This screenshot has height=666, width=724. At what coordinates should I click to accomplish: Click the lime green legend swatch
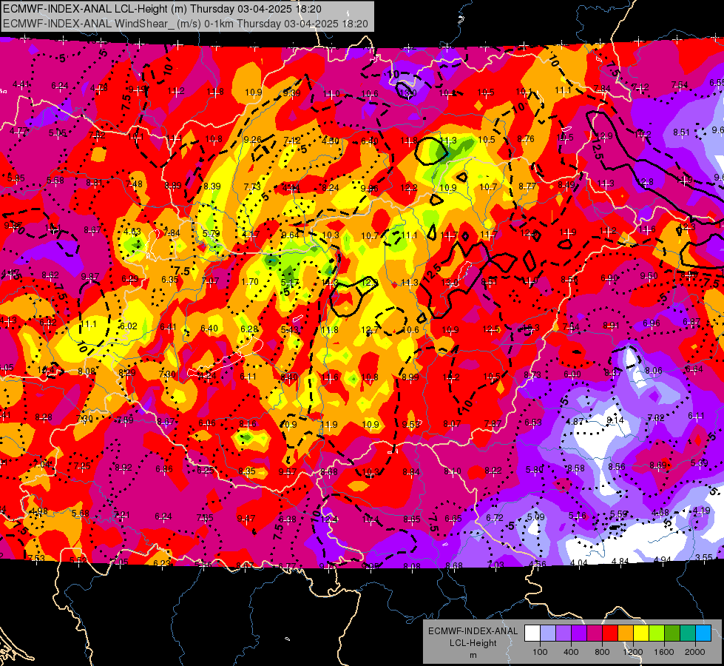tap(657, 633)
